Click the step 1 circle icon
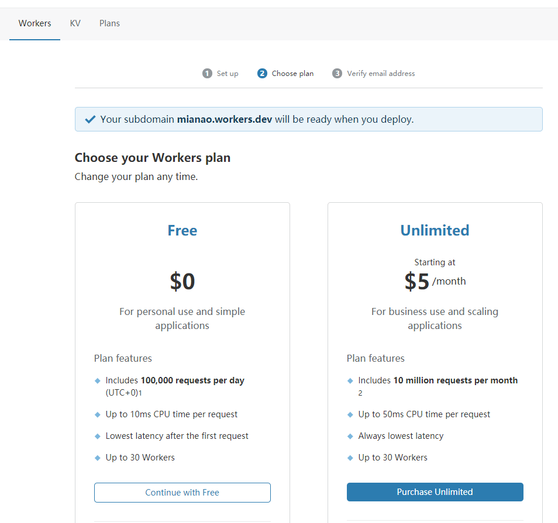Screen dimensions: 558x523 coord(207,73)
